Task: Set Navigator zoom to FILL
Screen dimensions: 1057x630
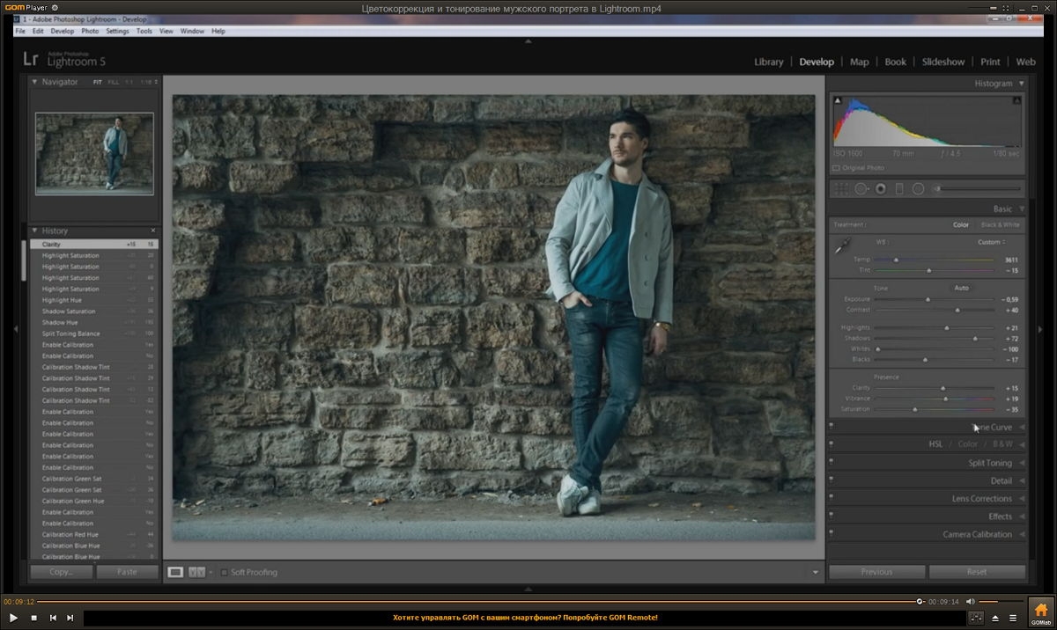Action: [x=114, y=82]
